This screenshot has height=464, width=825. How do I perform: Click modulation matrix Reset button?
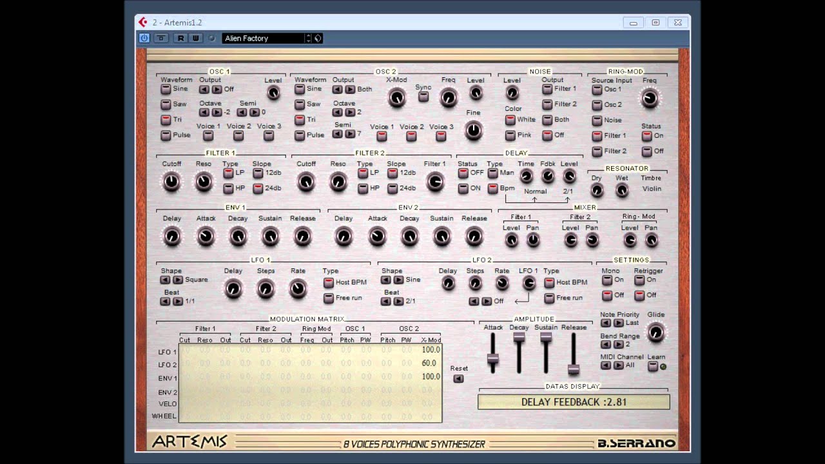tap(458, 378)
